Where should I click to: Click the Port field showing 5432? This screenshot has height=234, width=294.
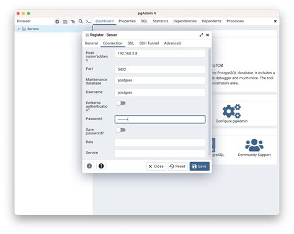pyautogui.click(x=160, y=69)
